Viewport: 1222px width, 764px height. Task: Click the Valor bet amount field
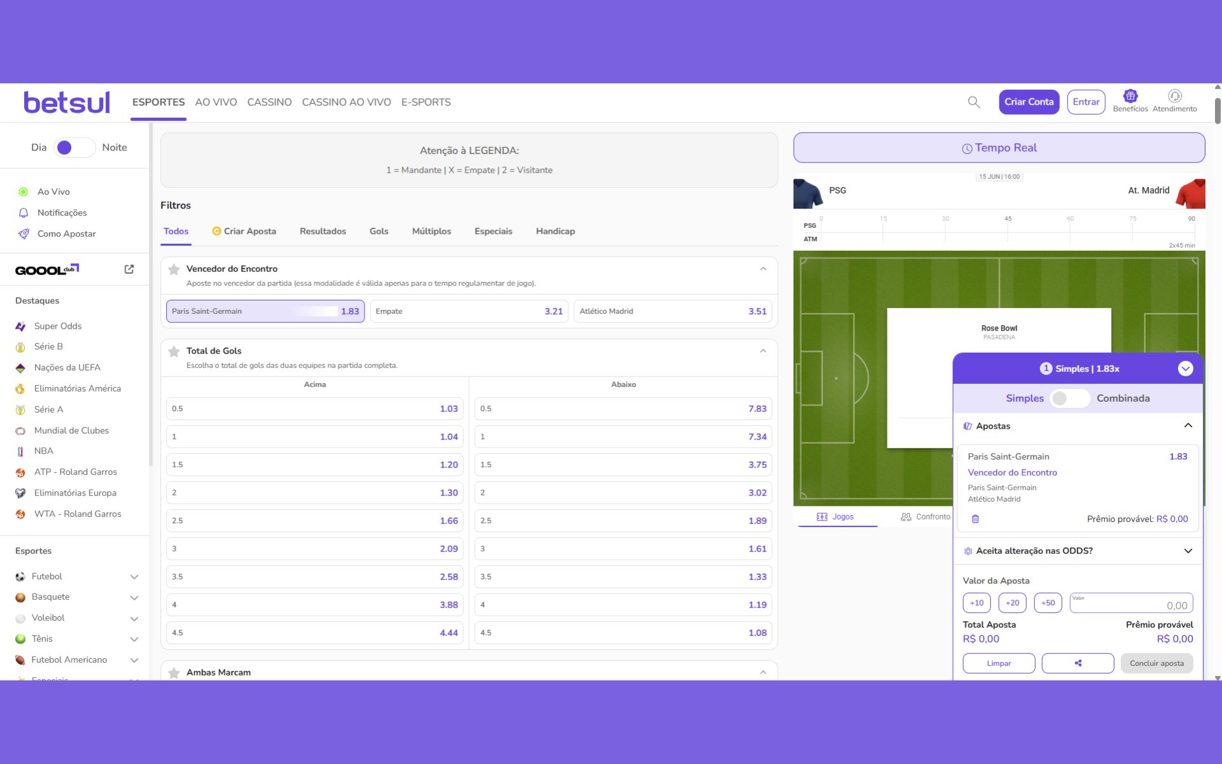1131,604
